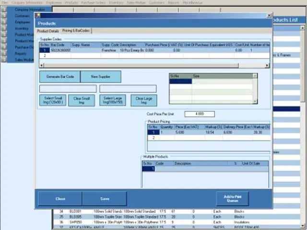307x230 pixels.
Task: Click the icon beside Employees in sidebar
Action: pyautogui.click(x=4, y=22)
